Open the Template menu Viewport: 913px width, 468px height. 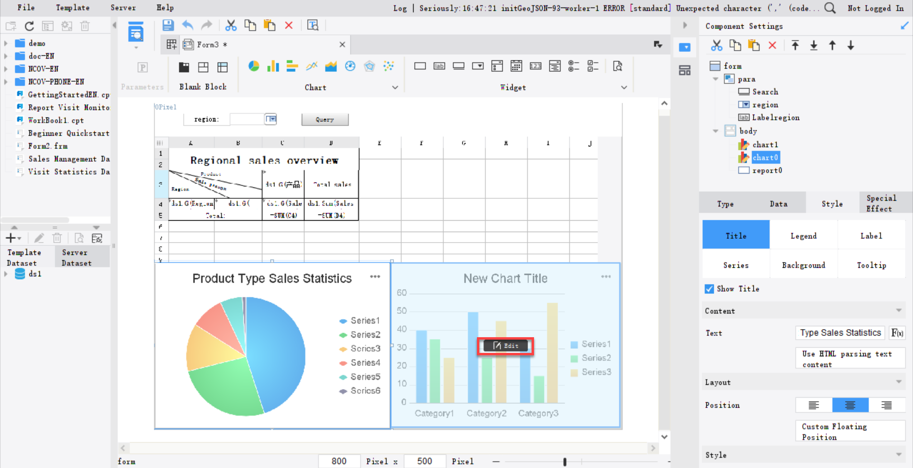(x=72, y=8)
